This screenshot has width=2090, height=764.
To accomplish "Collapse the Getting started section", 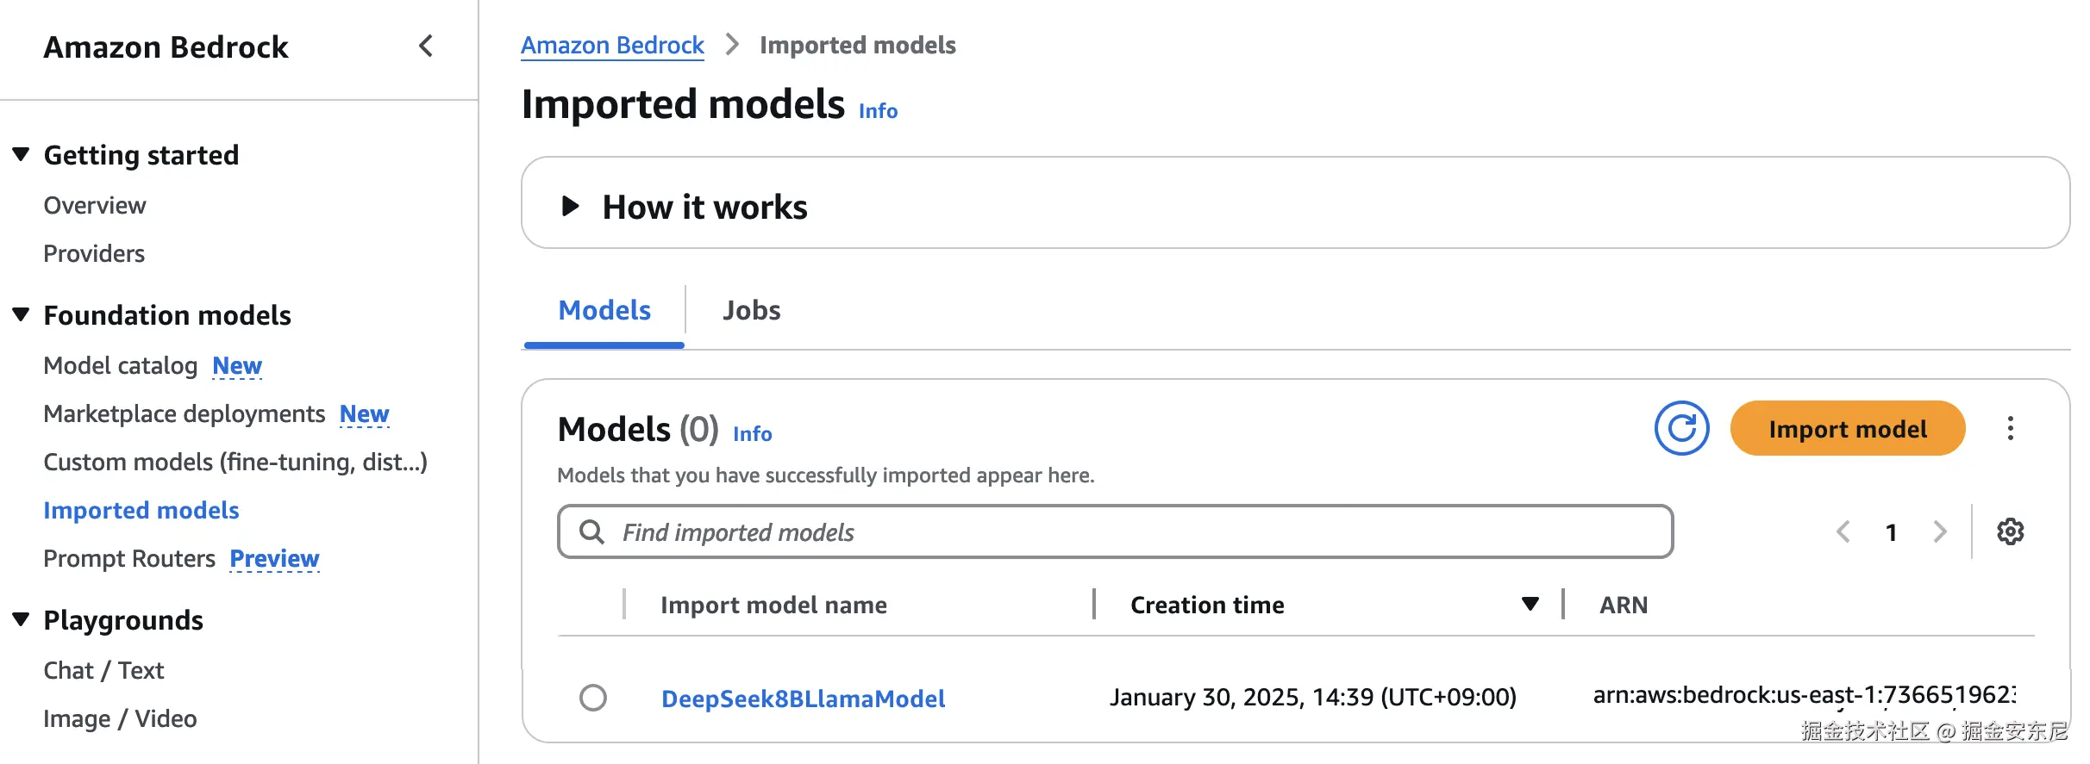I will (x=22, y=155).
